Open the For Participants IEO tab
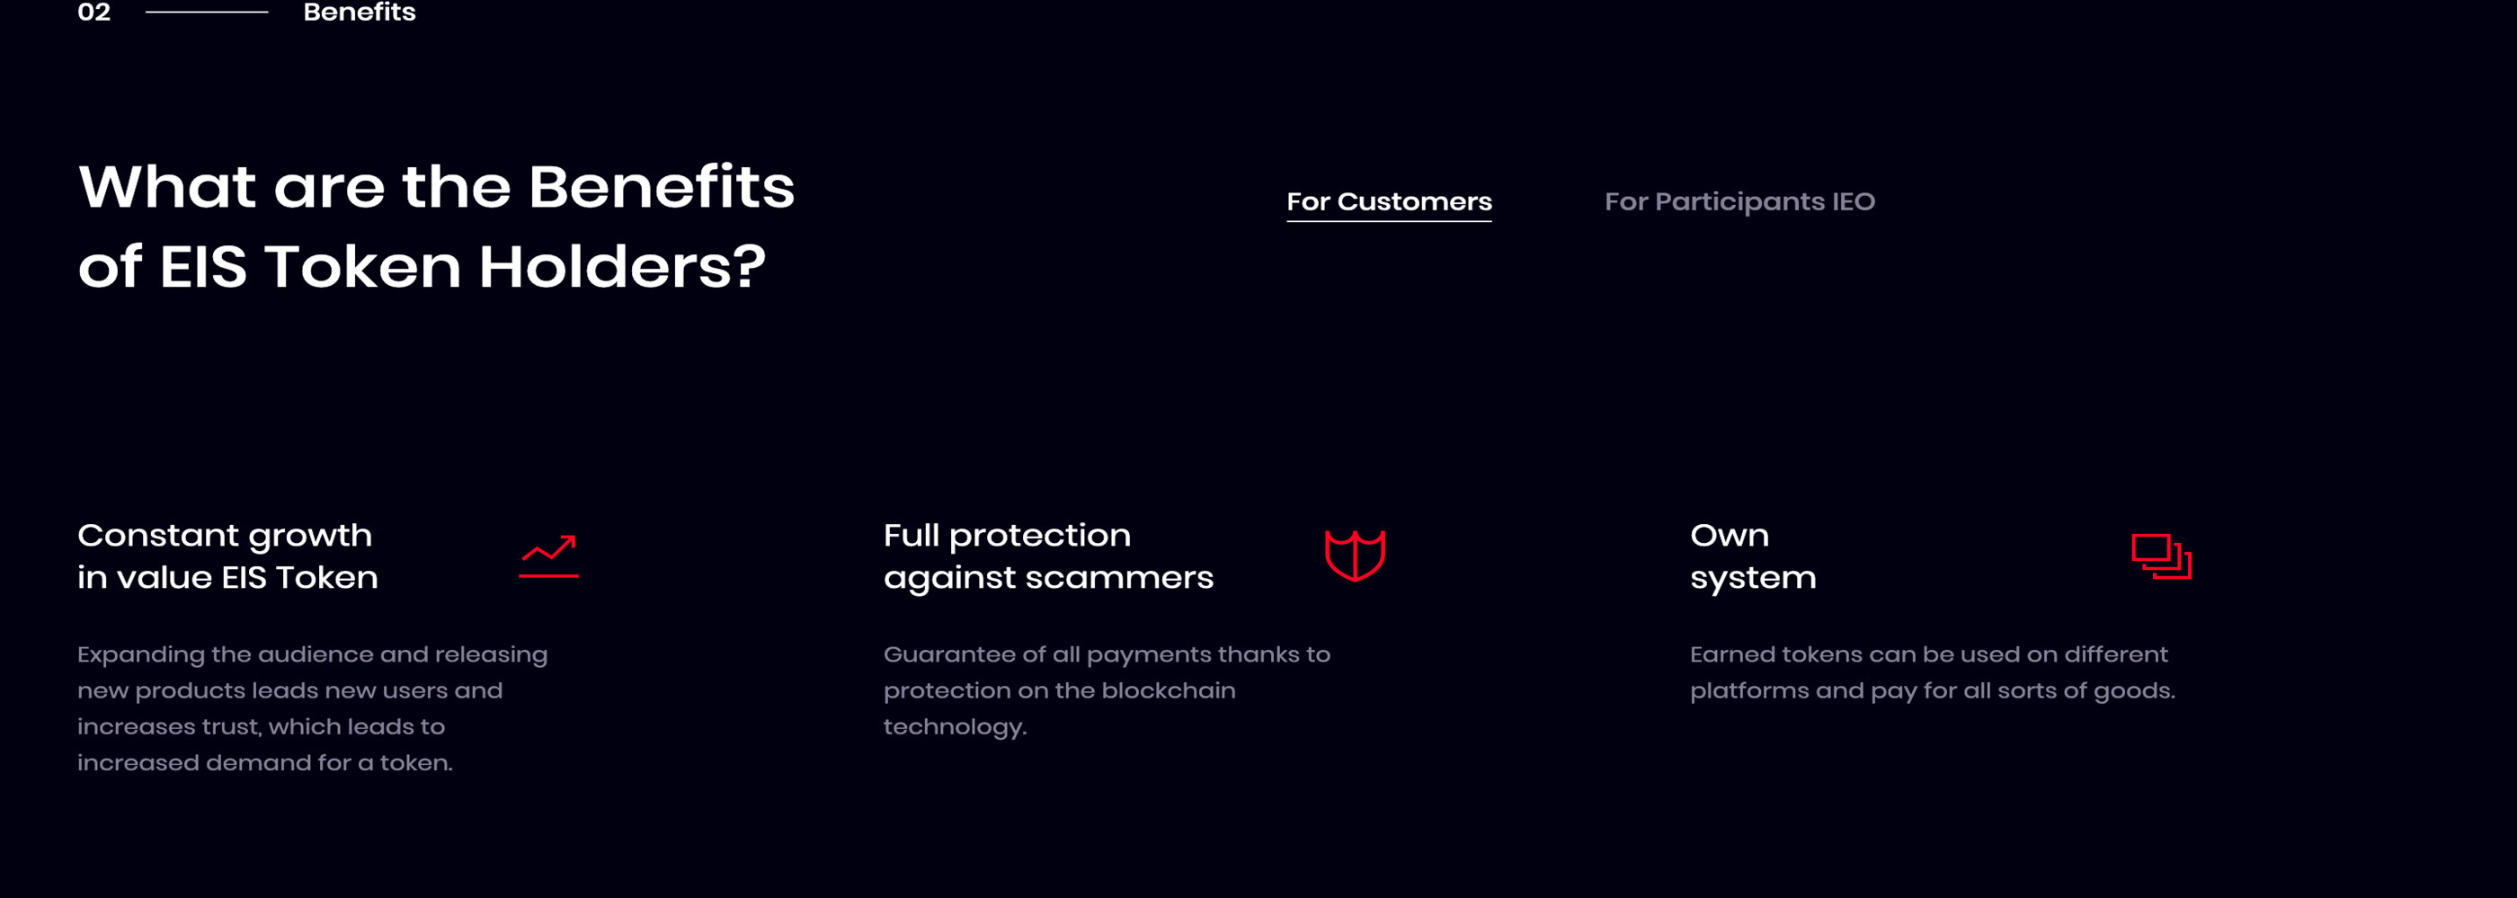Viewport: 2517px width, 898px height. click(1739, 201)
